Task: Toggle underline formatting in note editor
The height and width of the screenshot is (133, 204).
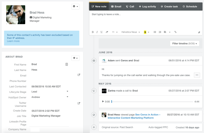Action: [x=101, y=32]
